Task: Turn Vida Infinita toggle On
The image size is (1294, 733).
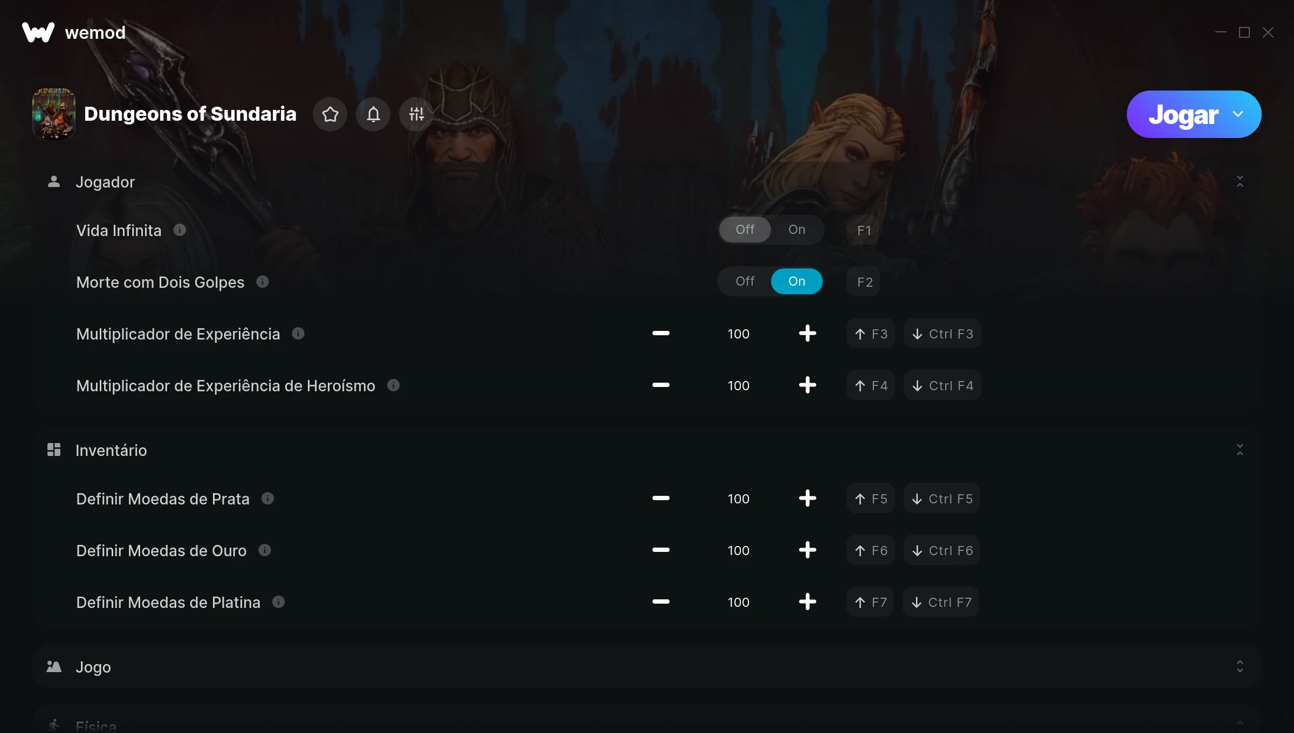Action: click(796, 230)
